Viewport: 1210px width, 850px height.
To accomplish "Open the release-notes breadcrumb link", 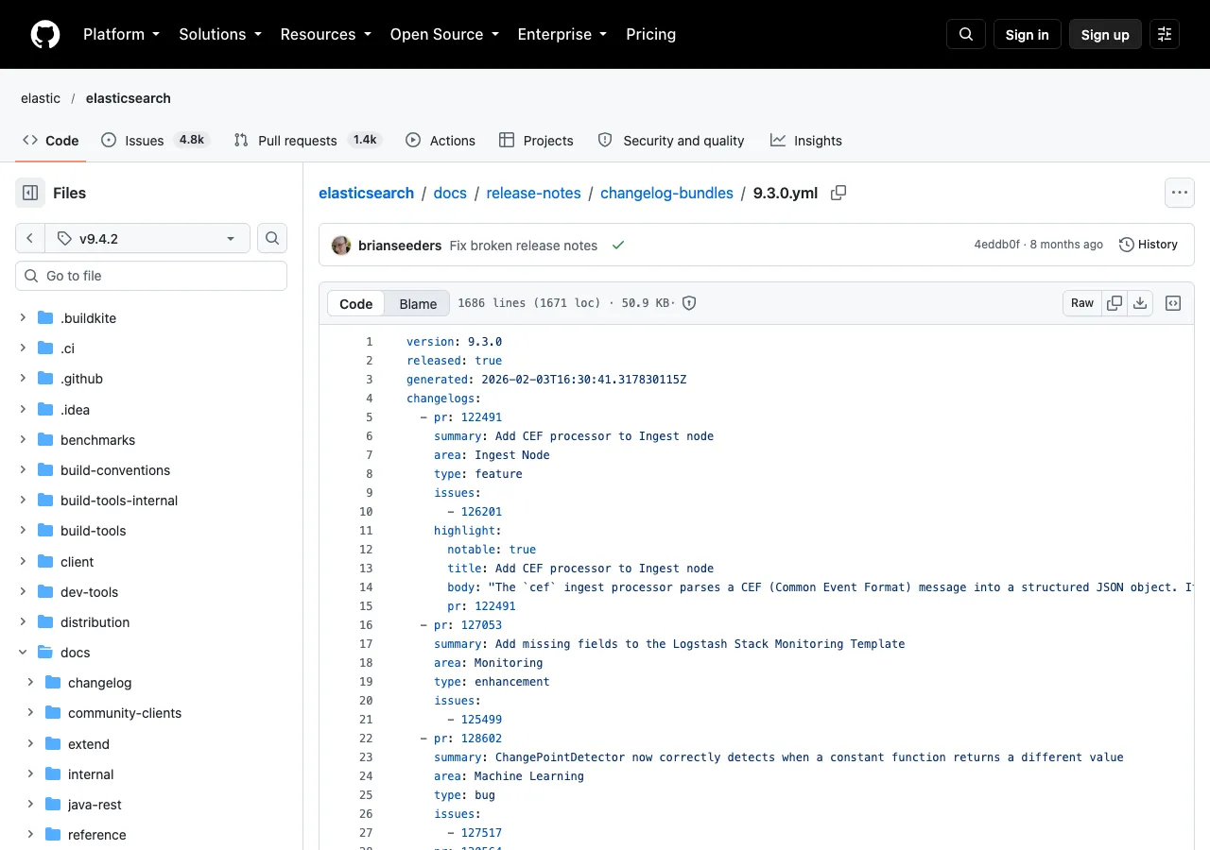I will tap(533, 193).
